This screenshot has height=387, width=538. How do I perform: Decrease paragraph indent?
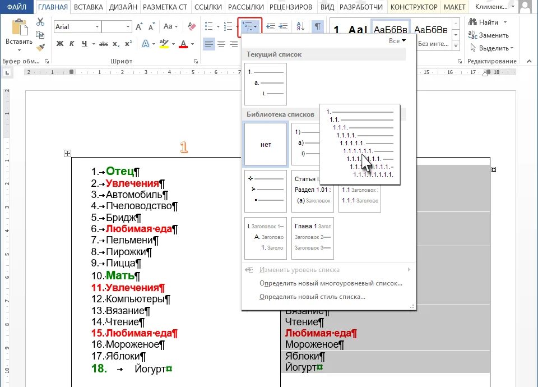[x=271, y=26]
